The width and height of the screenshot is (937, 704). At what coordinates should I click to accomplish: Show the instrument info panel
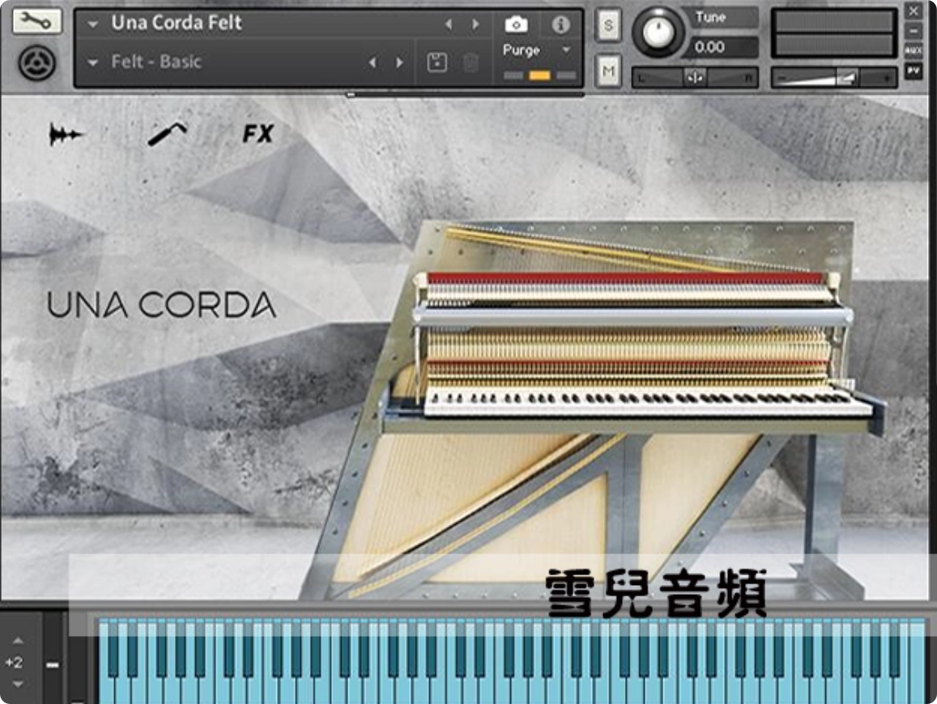tap(560, 24)
